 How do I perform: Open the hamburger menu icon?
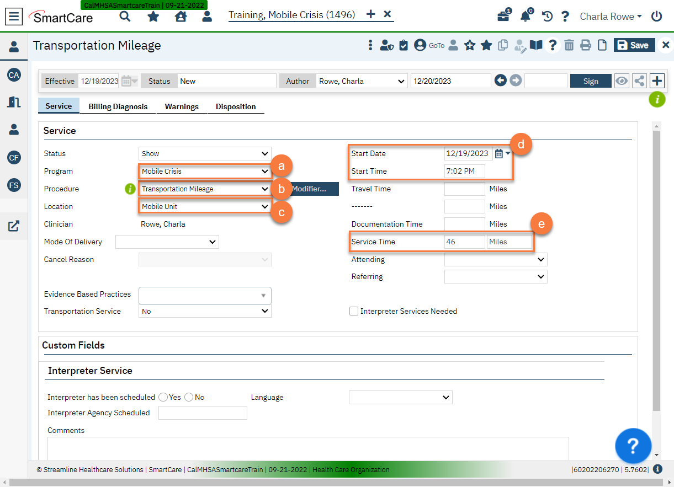(14, 17)
